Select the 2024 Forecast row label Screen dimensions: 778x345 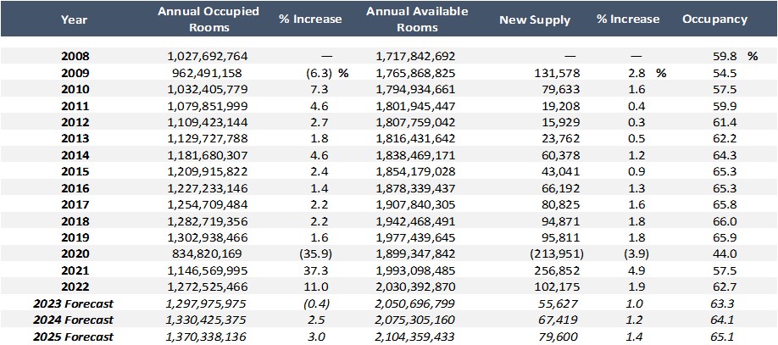coord(74,320)
